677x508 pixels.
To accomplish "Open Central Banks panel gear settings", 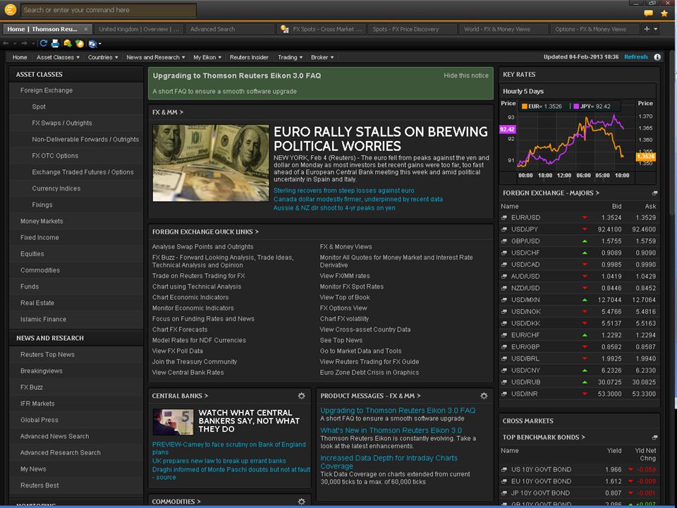I will (x=301, y=396).
